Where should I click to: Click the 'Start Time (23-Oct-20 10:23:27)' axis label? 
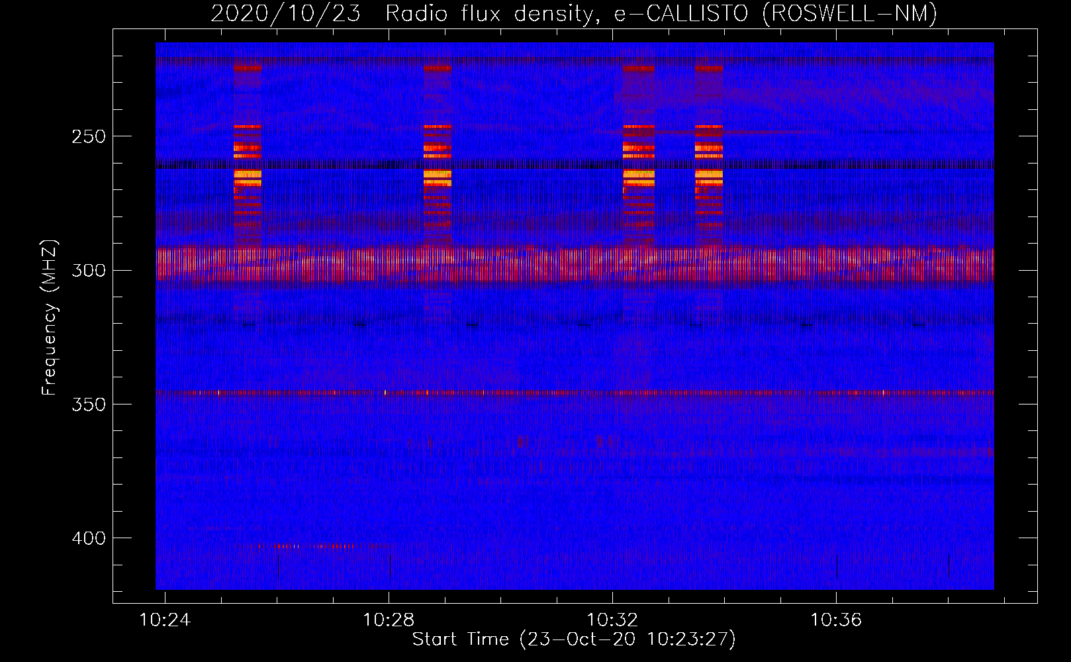[x=574, y=639]
